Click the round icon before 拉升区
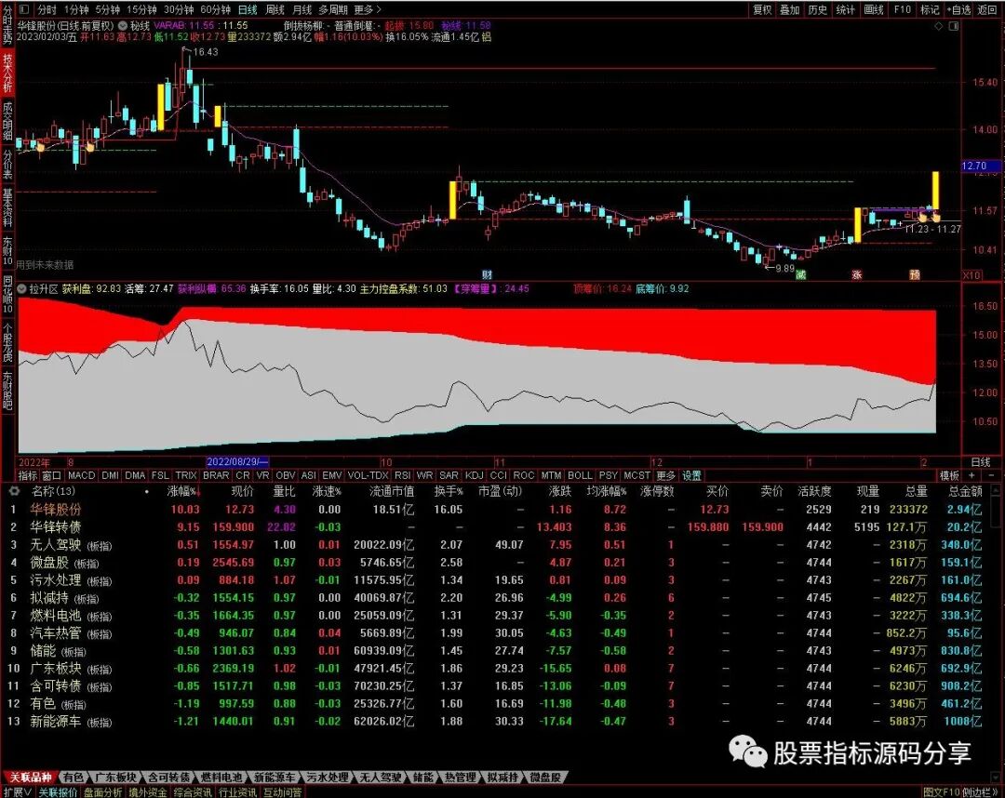 pos(21,289)
